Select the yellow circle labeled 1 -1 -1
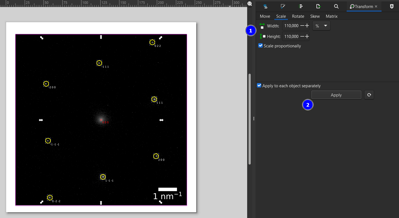 point(103,177)
